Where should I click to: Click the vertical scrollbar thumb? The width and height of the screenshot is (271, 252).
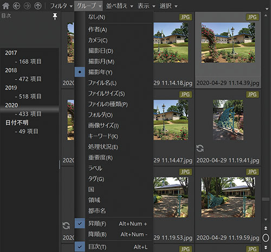[x=266, y=199]
